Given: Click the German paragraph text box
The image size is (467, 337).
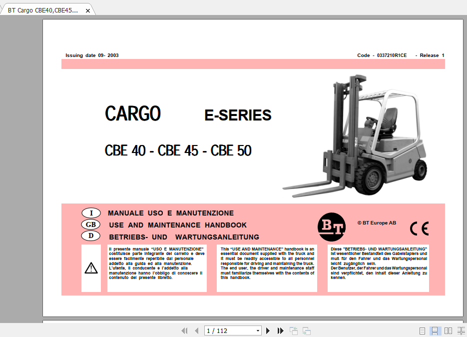Looking at the screenshot, I should 378,268.
